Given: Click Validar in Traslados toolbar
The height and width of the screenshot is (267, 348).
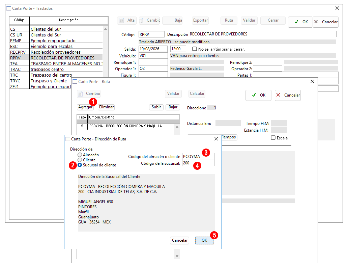Looking at the screenshot, I should 249,21.
